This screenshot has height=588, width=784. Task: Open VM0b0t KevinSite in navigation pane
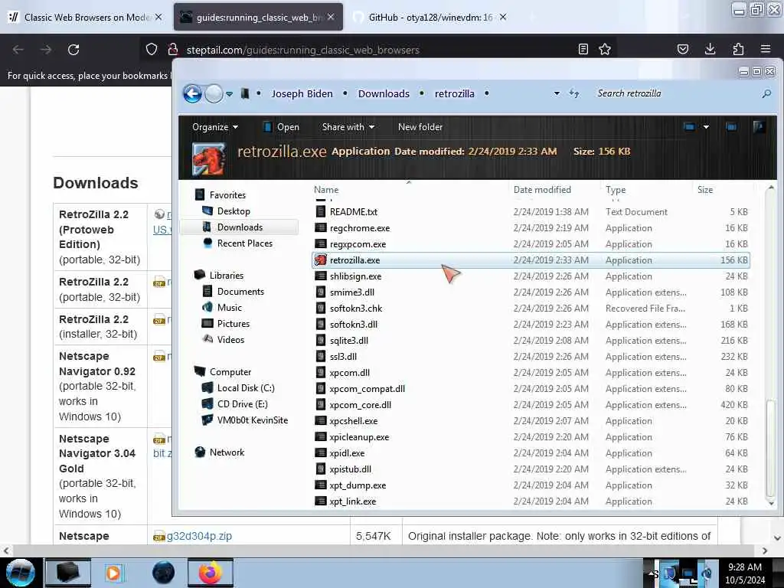click(x=253, y=420)
